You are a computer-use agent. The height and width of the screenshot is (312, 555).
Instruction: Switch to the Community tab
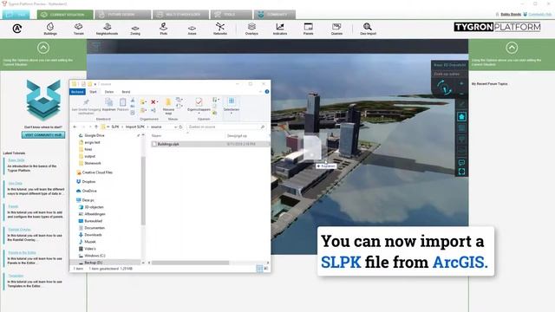[x=274, y=15]
